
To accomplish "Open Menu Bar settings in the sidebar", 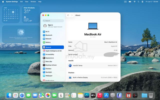I will pyautogui.click(x=53, y=61).
